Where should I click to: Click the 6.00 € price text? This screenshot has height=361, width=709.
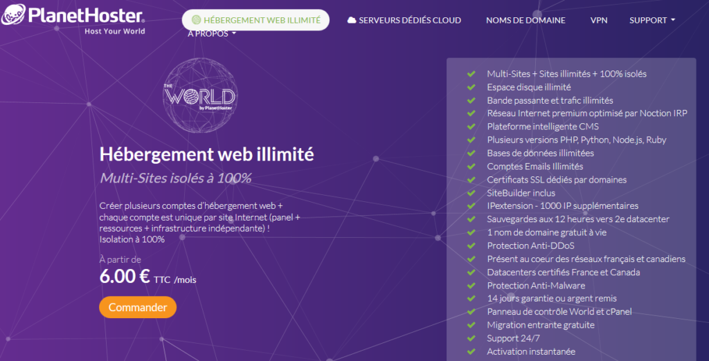point(125,277)
